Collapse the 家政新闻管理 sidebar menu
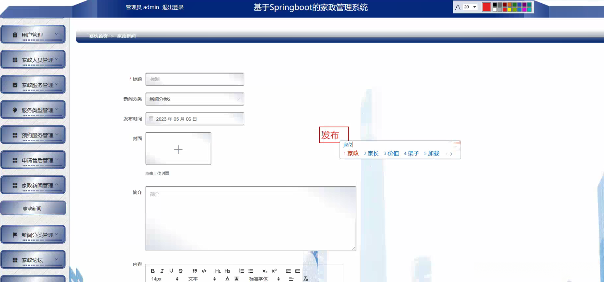 click(x=33, y=185)
